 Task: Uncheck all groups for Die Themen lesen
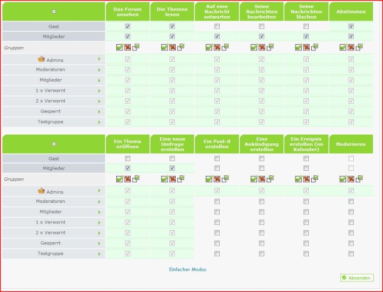click(x=172, y=47)
